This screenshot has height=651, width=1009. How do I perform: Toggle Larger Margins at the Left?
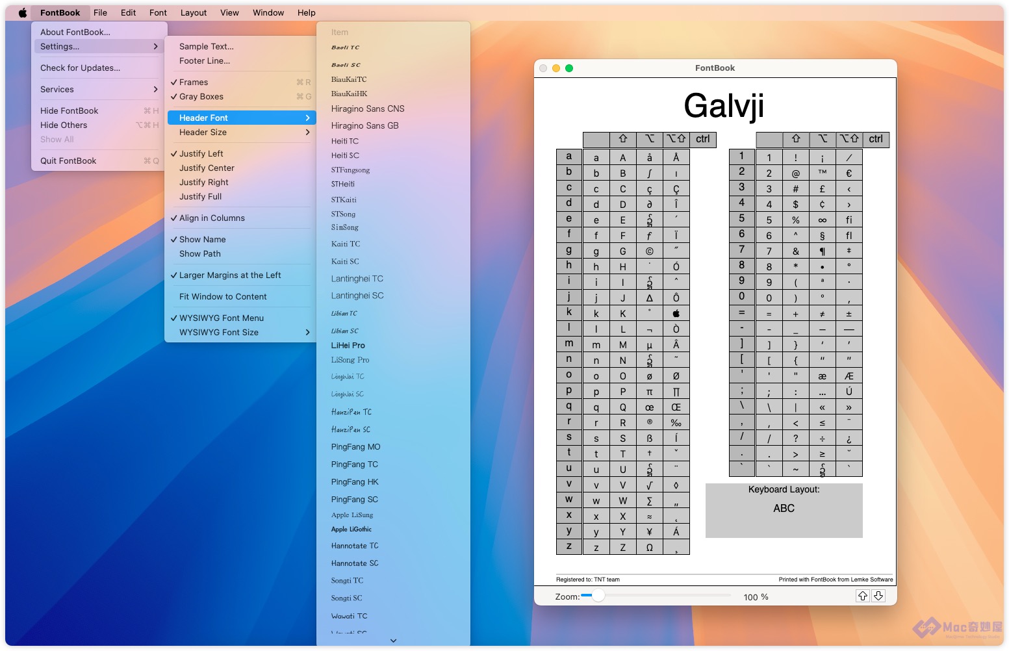tap(240, 275)
